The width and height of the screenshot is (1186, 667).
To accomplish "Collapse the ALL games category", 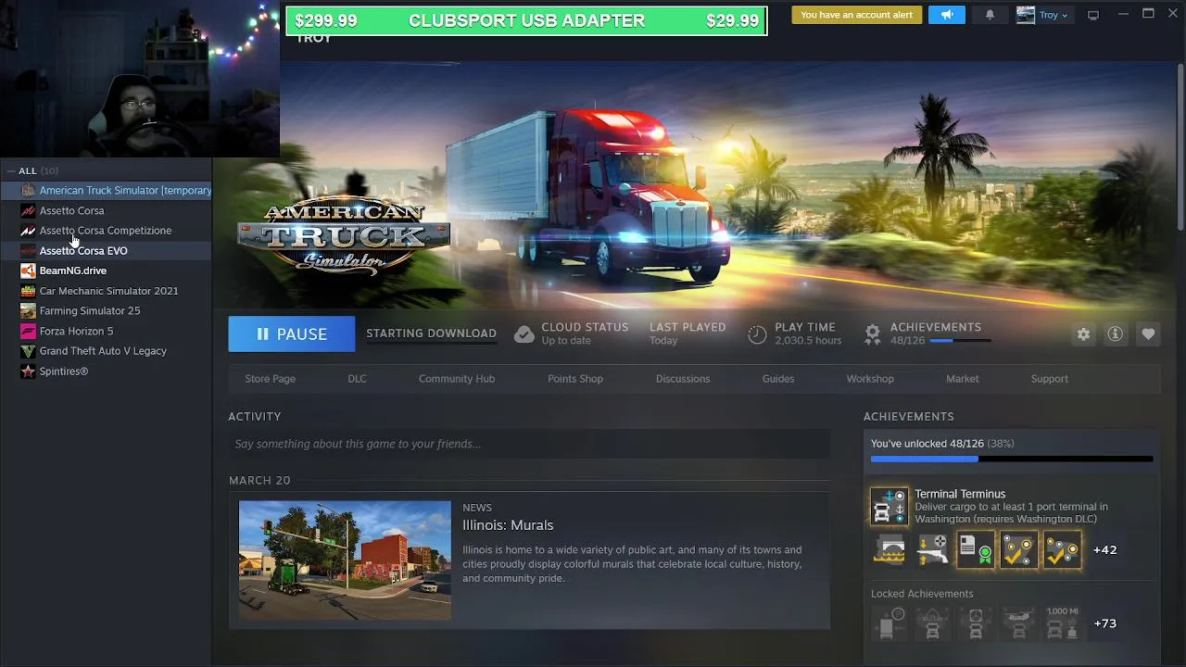I will (11, 170).
